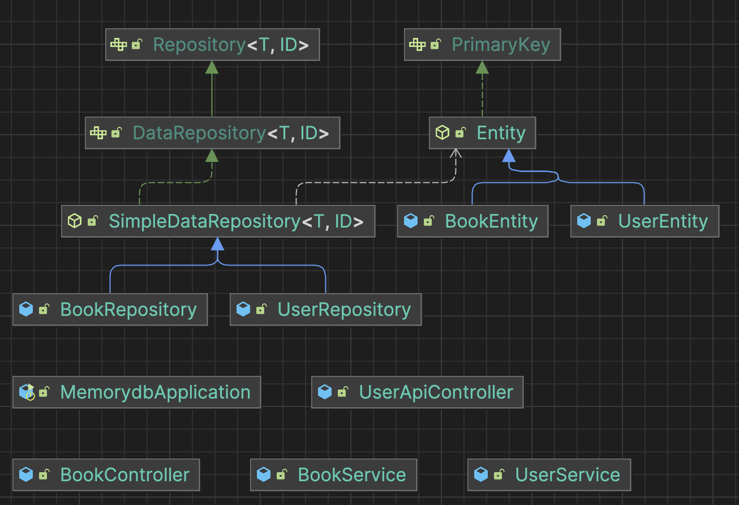This screenshot has height=505, width=739.
Task: Select the DataRepository<T, ID> interface label
Action: (x=230, y=133)
